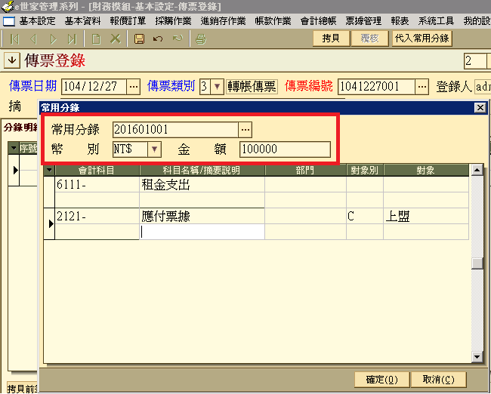The width and height of the screenshot is (491, 394).
Task: Open the 常用分錄 lookup ellipsis button
Action: click(x=245, y=130)
